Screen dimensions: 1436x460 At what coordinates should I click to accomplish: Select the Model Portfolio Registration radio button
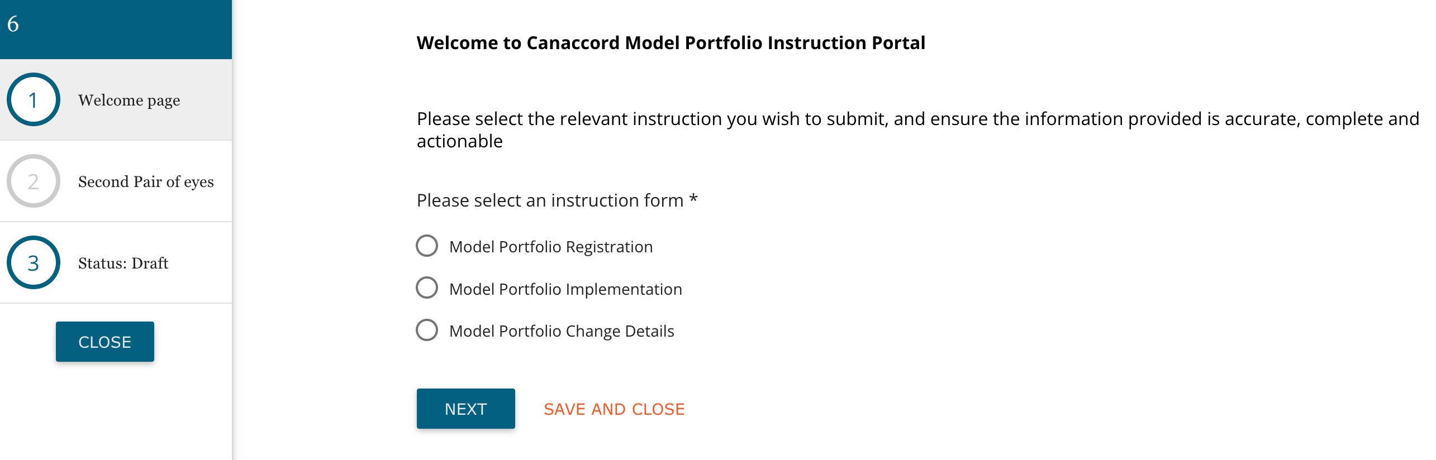pyautogui.click(x=427, y=246)
